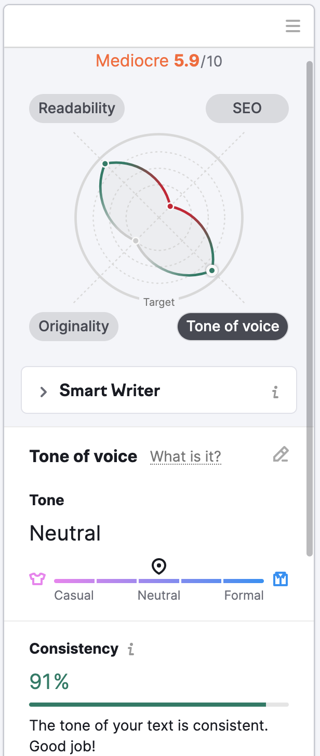Screen dimensions: 320x756
Task: Click the tone slider near Formal
Action: click(244, 580)
